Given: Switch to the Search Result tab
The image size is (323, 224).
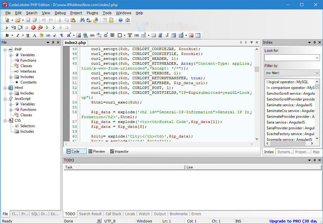Looking at the screenshot, I should click(x=90, y=214).
